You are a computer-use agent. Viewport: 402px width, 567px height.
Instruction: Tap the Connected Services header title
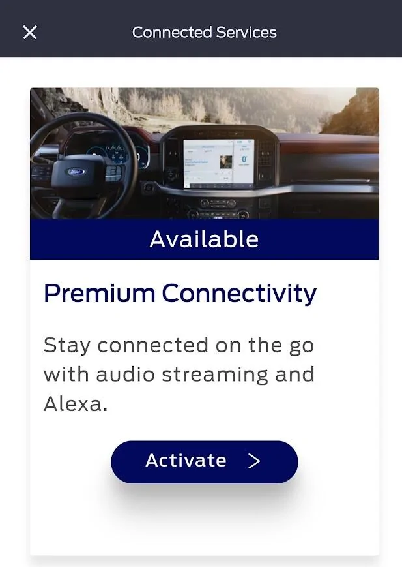205,32
